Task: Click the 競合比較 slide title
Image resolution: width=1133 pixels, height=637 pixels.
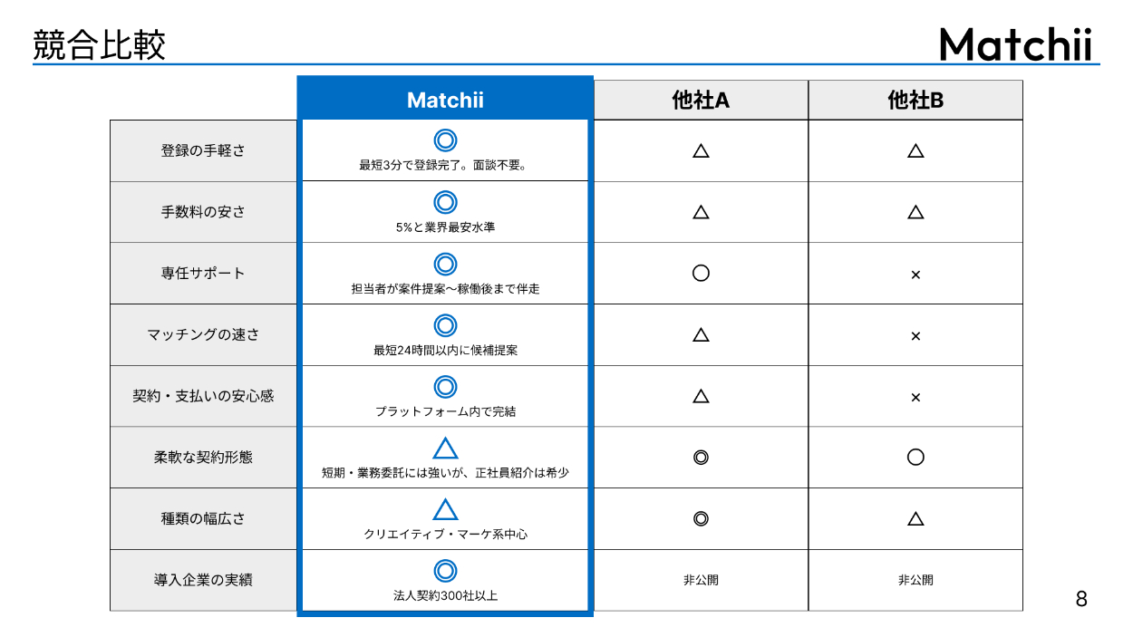Action: pyautogui.click(x=100, y=44)
